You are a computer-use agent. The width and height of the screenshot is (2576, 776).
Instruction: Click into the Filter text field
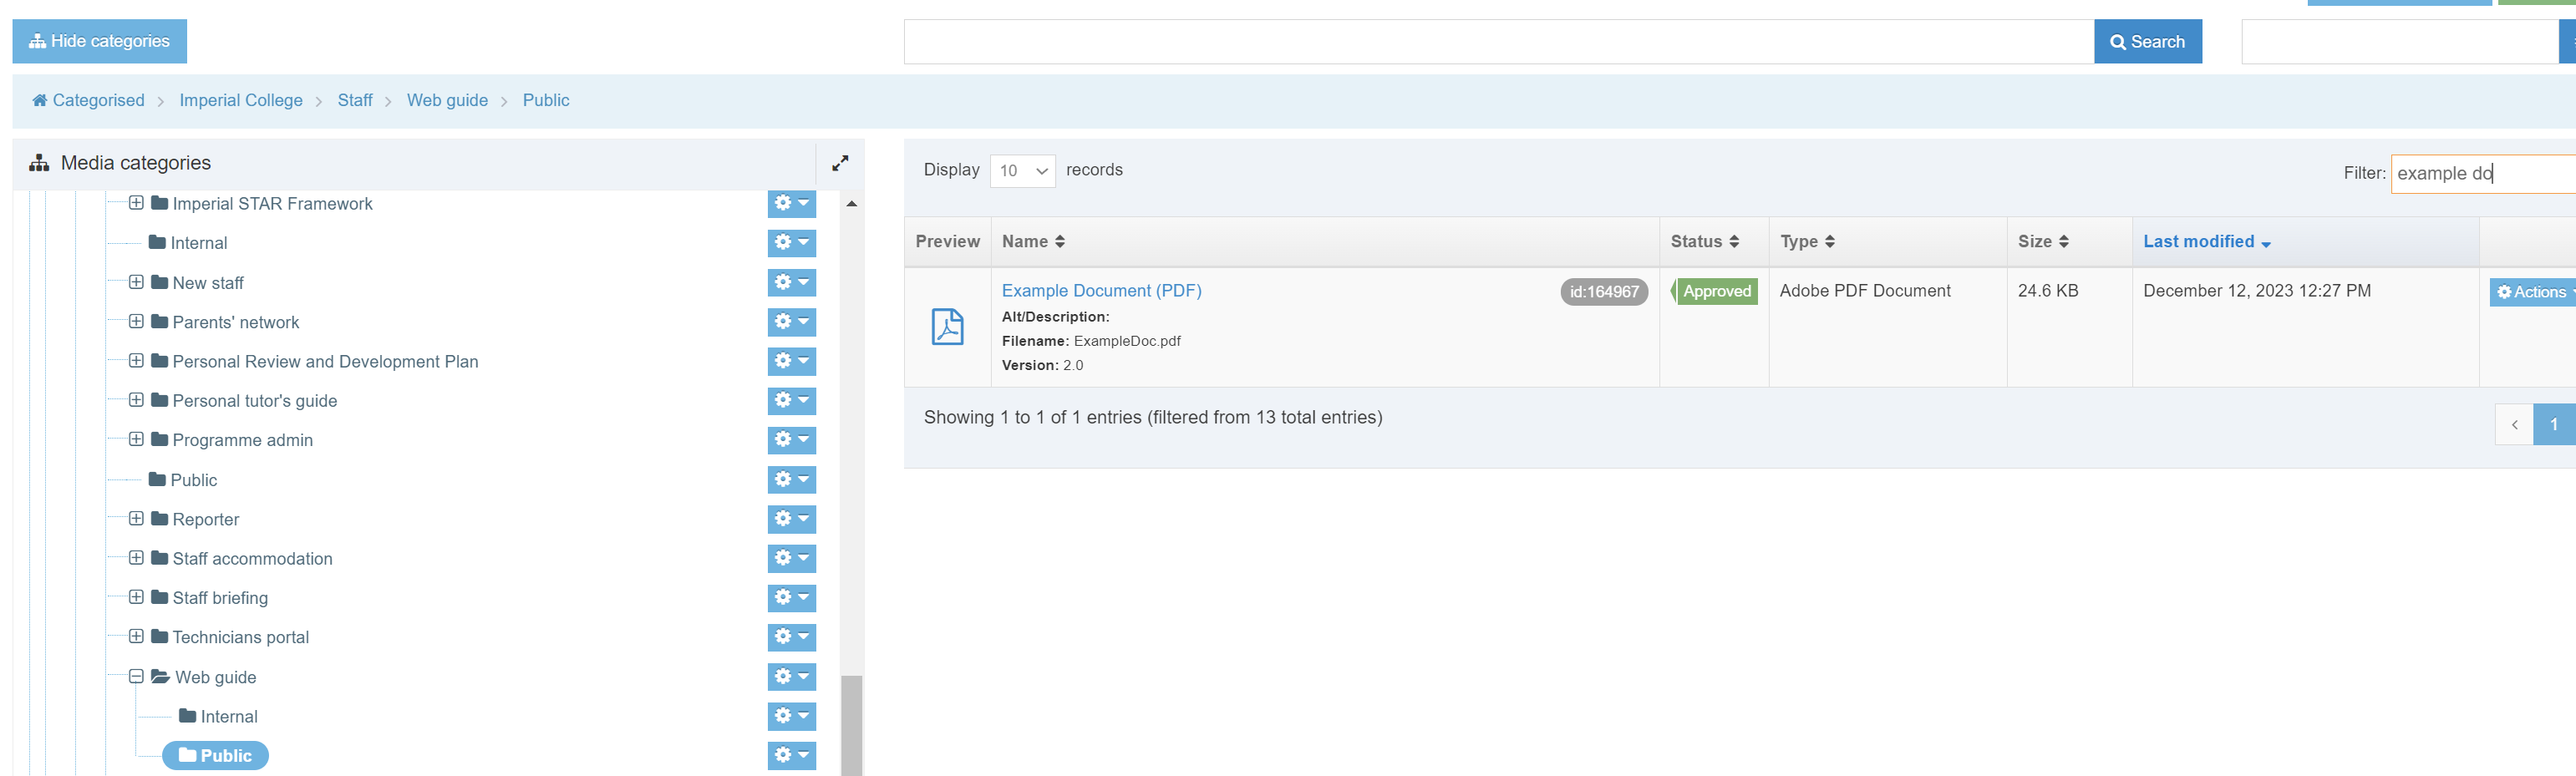[2480, 174]
